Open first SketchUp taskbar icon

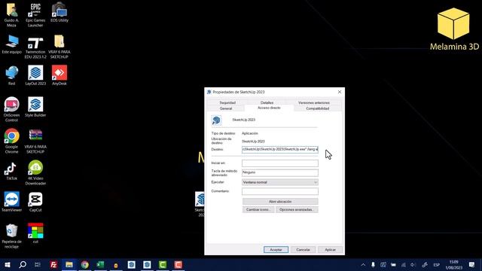click(132, 264)
